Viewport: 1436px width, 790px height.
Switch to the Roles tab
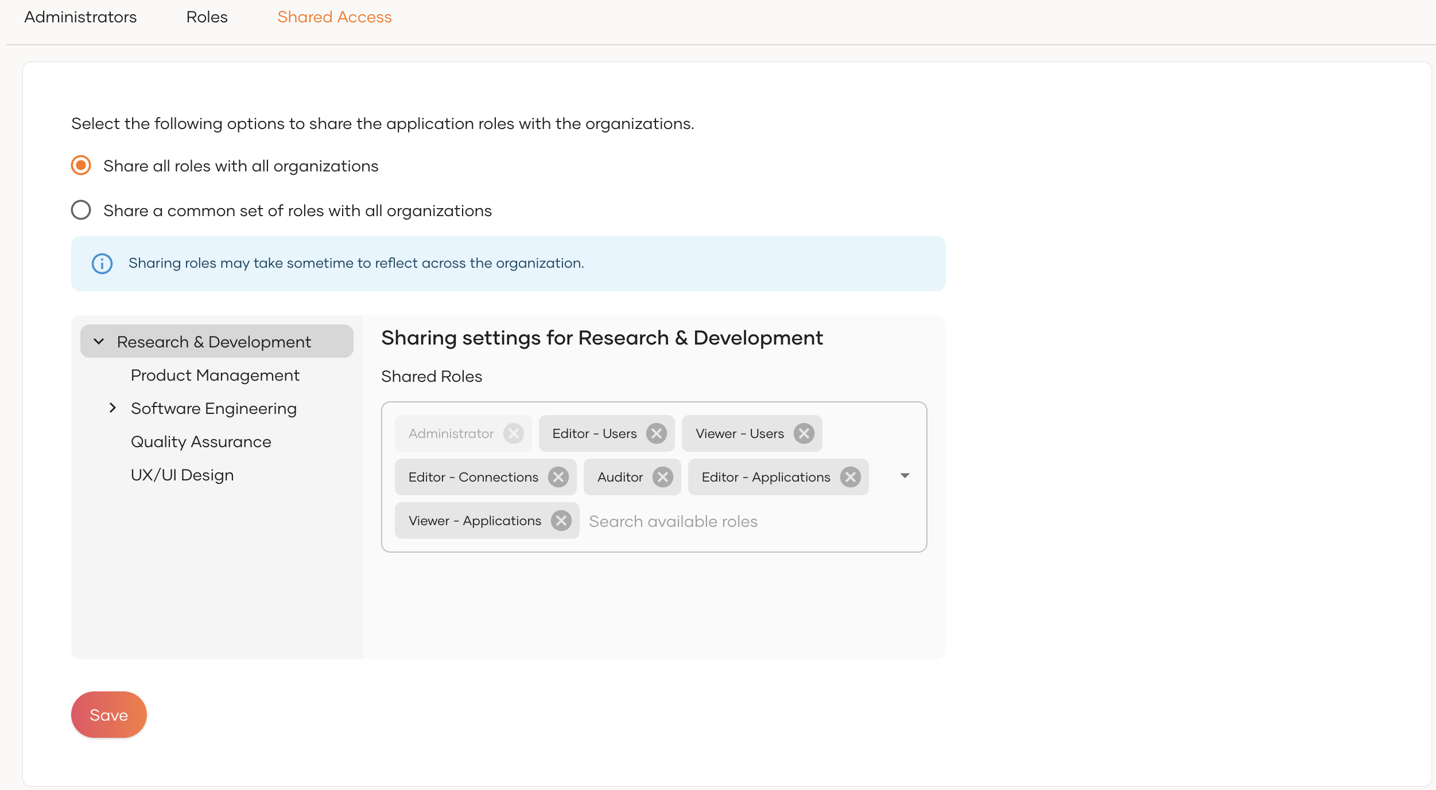(x=207, y=17)
